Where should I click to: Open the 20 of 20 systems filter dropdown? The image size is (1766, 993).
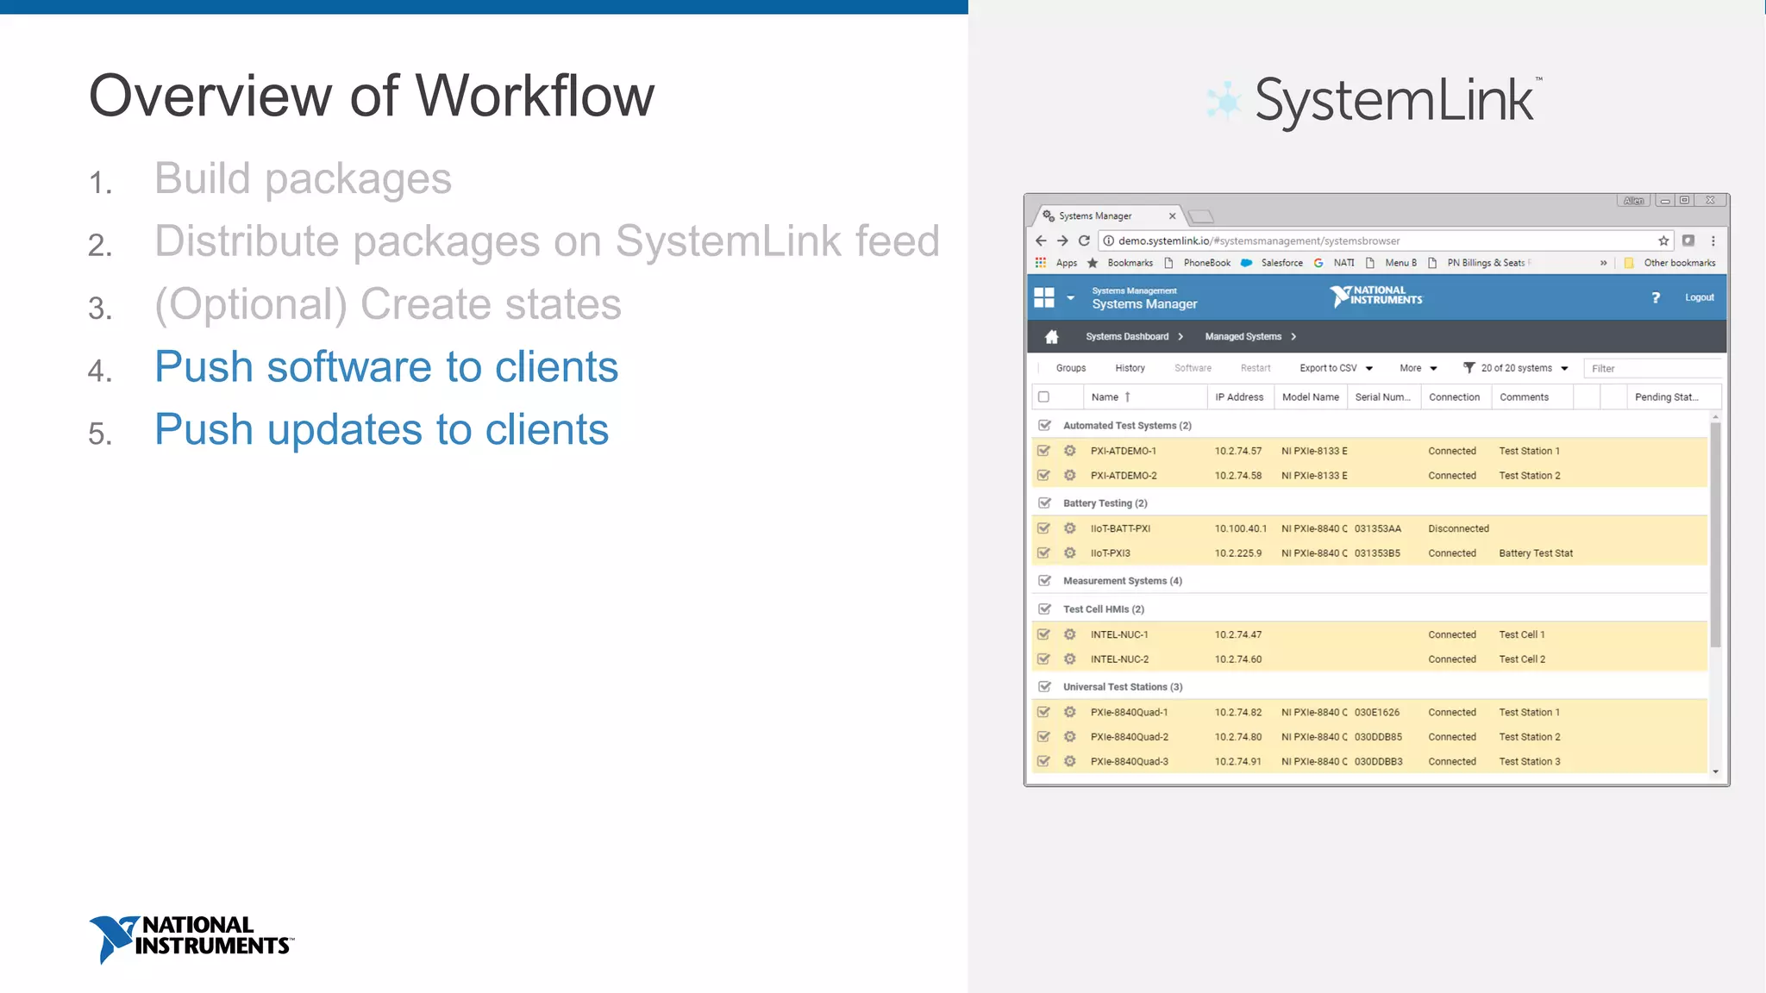1516,368
